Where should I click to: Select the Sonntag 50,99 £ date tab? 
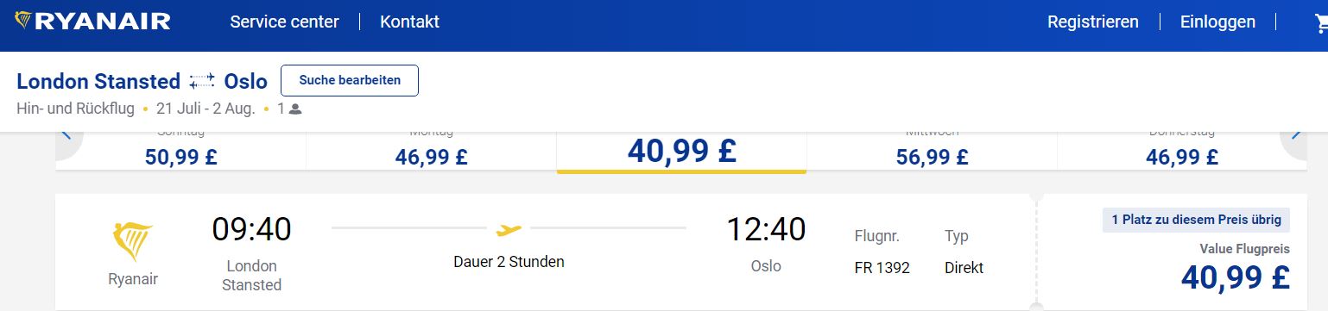[x=181, y=151]
